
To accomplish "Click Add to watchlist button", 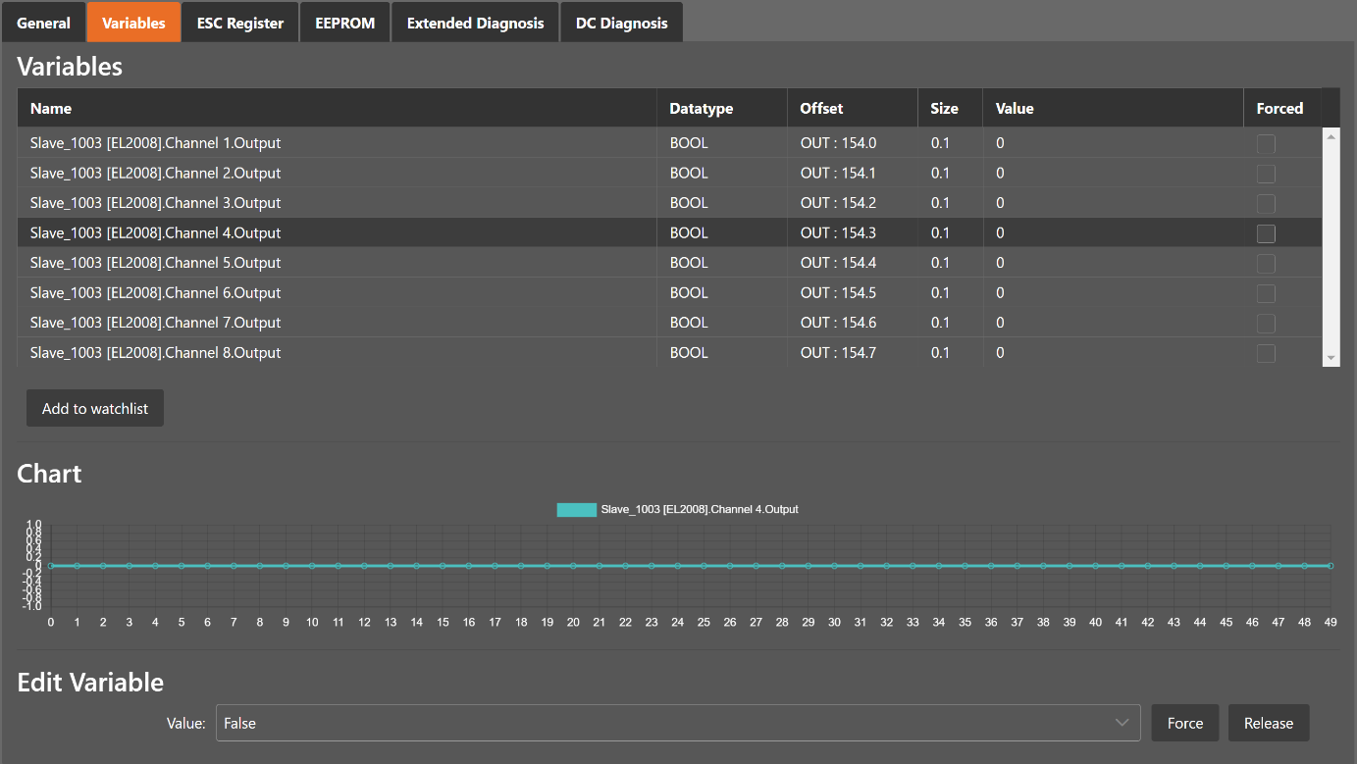I will [95, 409].
